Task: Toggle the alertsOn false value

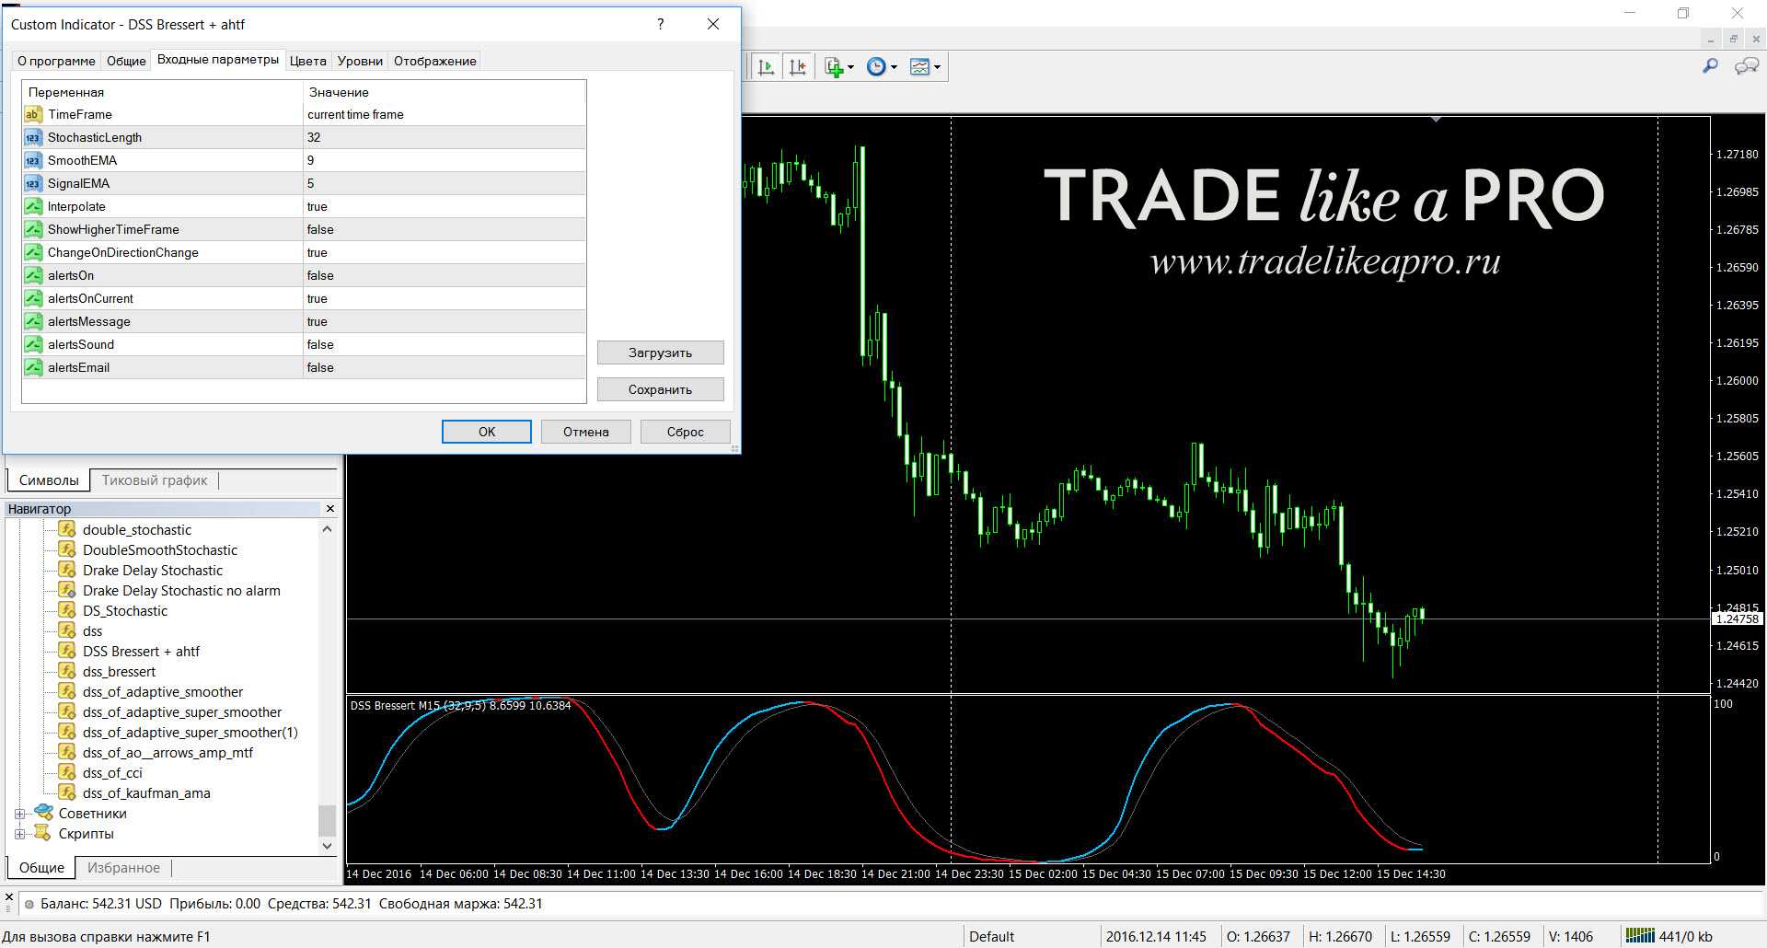Action: tap(445, 275)
